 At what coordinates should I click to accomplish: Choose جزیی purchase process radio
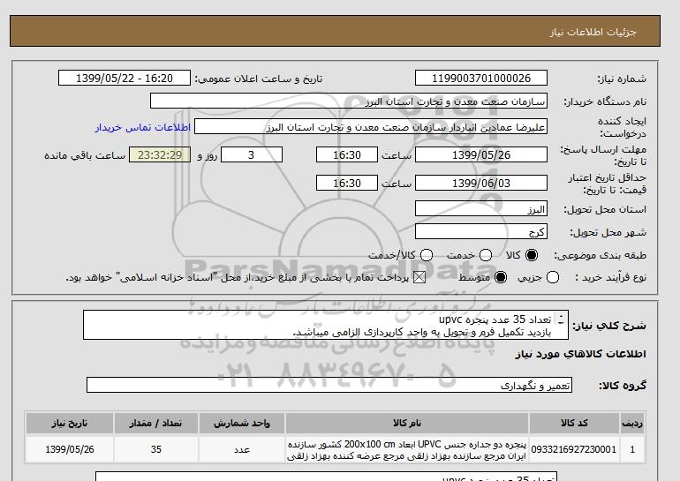(553, 277)
